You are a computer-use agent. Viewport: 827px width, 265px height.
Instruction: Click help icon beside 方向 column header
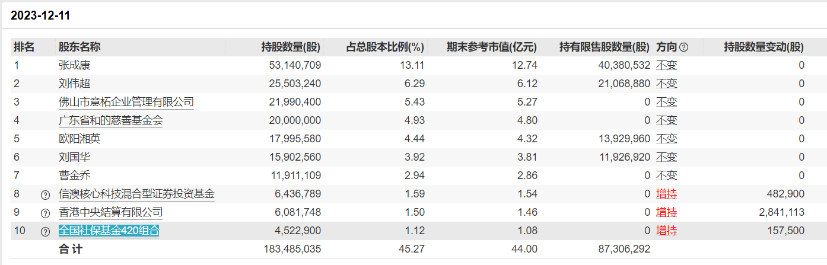coord(683,47)
